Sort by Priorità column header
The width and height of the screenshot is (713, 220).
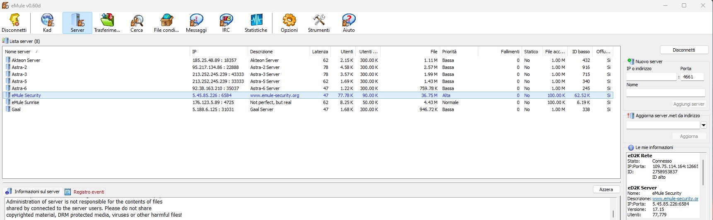coord(458,52)
